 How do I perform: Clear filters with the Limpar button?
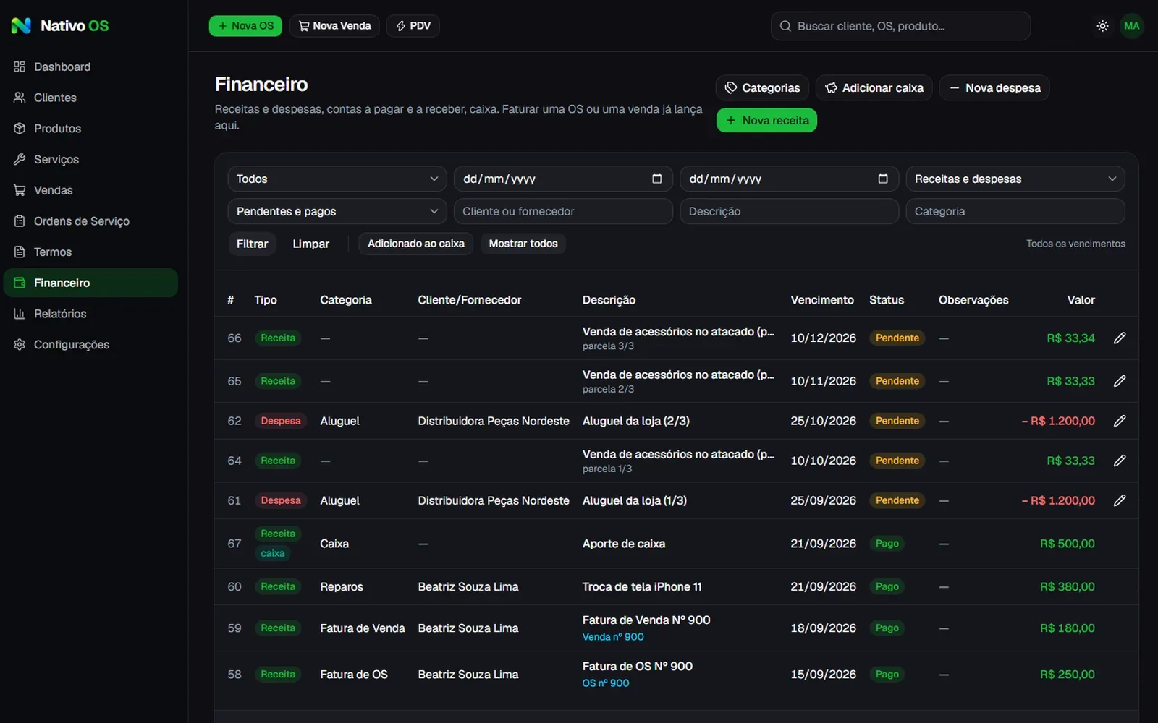[311, 244]
